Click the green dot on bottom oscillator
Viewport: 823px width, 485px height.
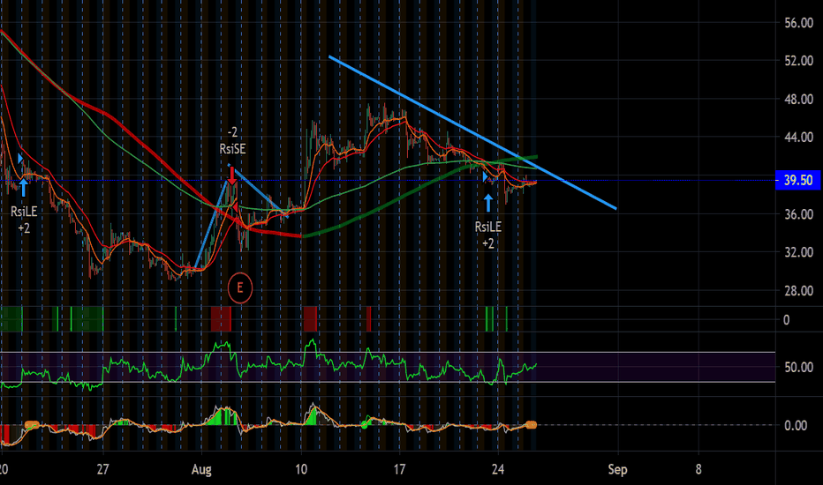click(x=365, y=425)
